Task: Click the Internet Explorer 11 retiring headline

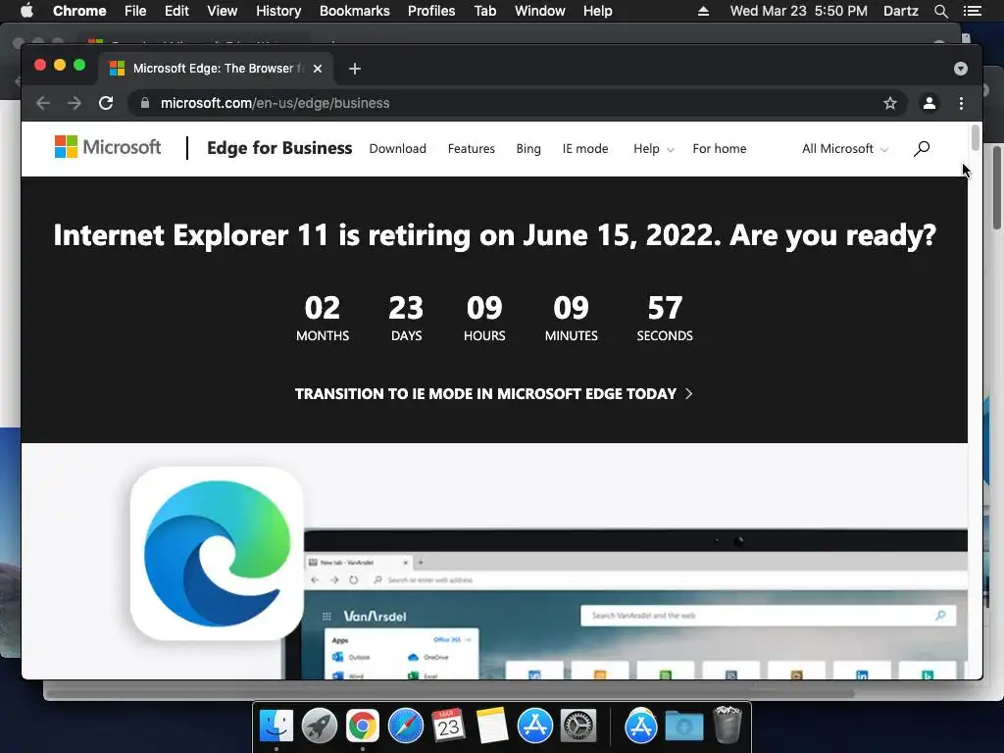Action: point(494,235)
